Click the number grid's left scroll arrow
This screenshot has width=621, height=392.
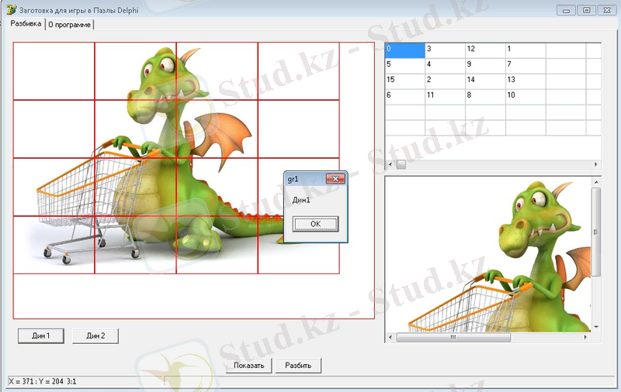click(390, 165)
